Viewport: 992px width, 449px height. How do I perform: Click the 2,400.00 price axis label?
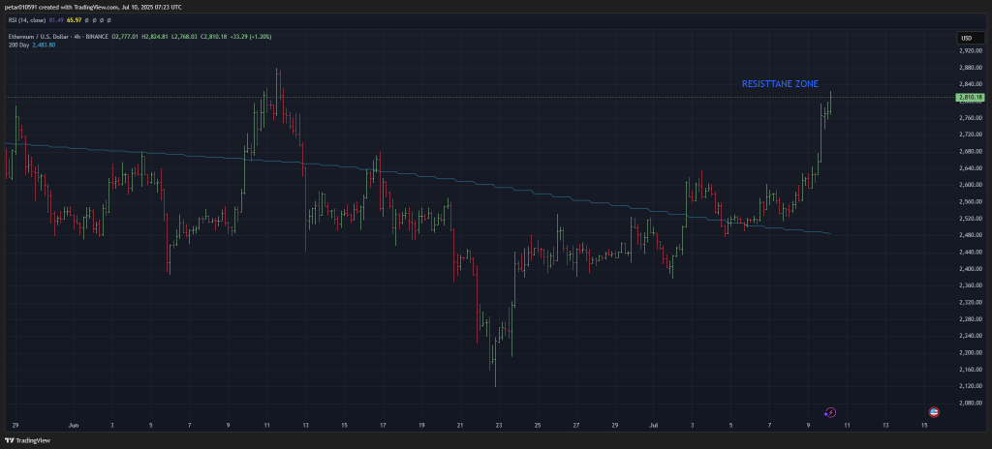(x=970, y=269)
